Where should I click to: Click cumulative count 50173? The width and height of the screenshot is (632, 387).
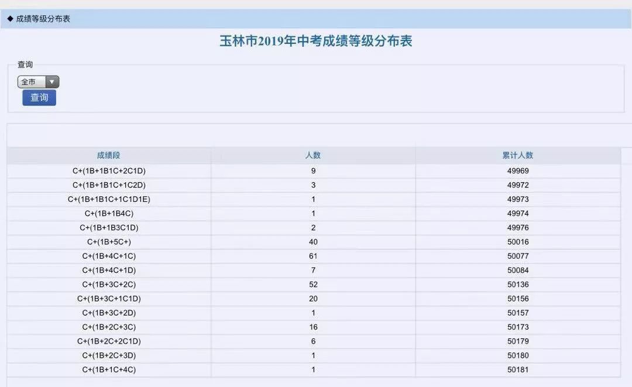pos(518,327)
